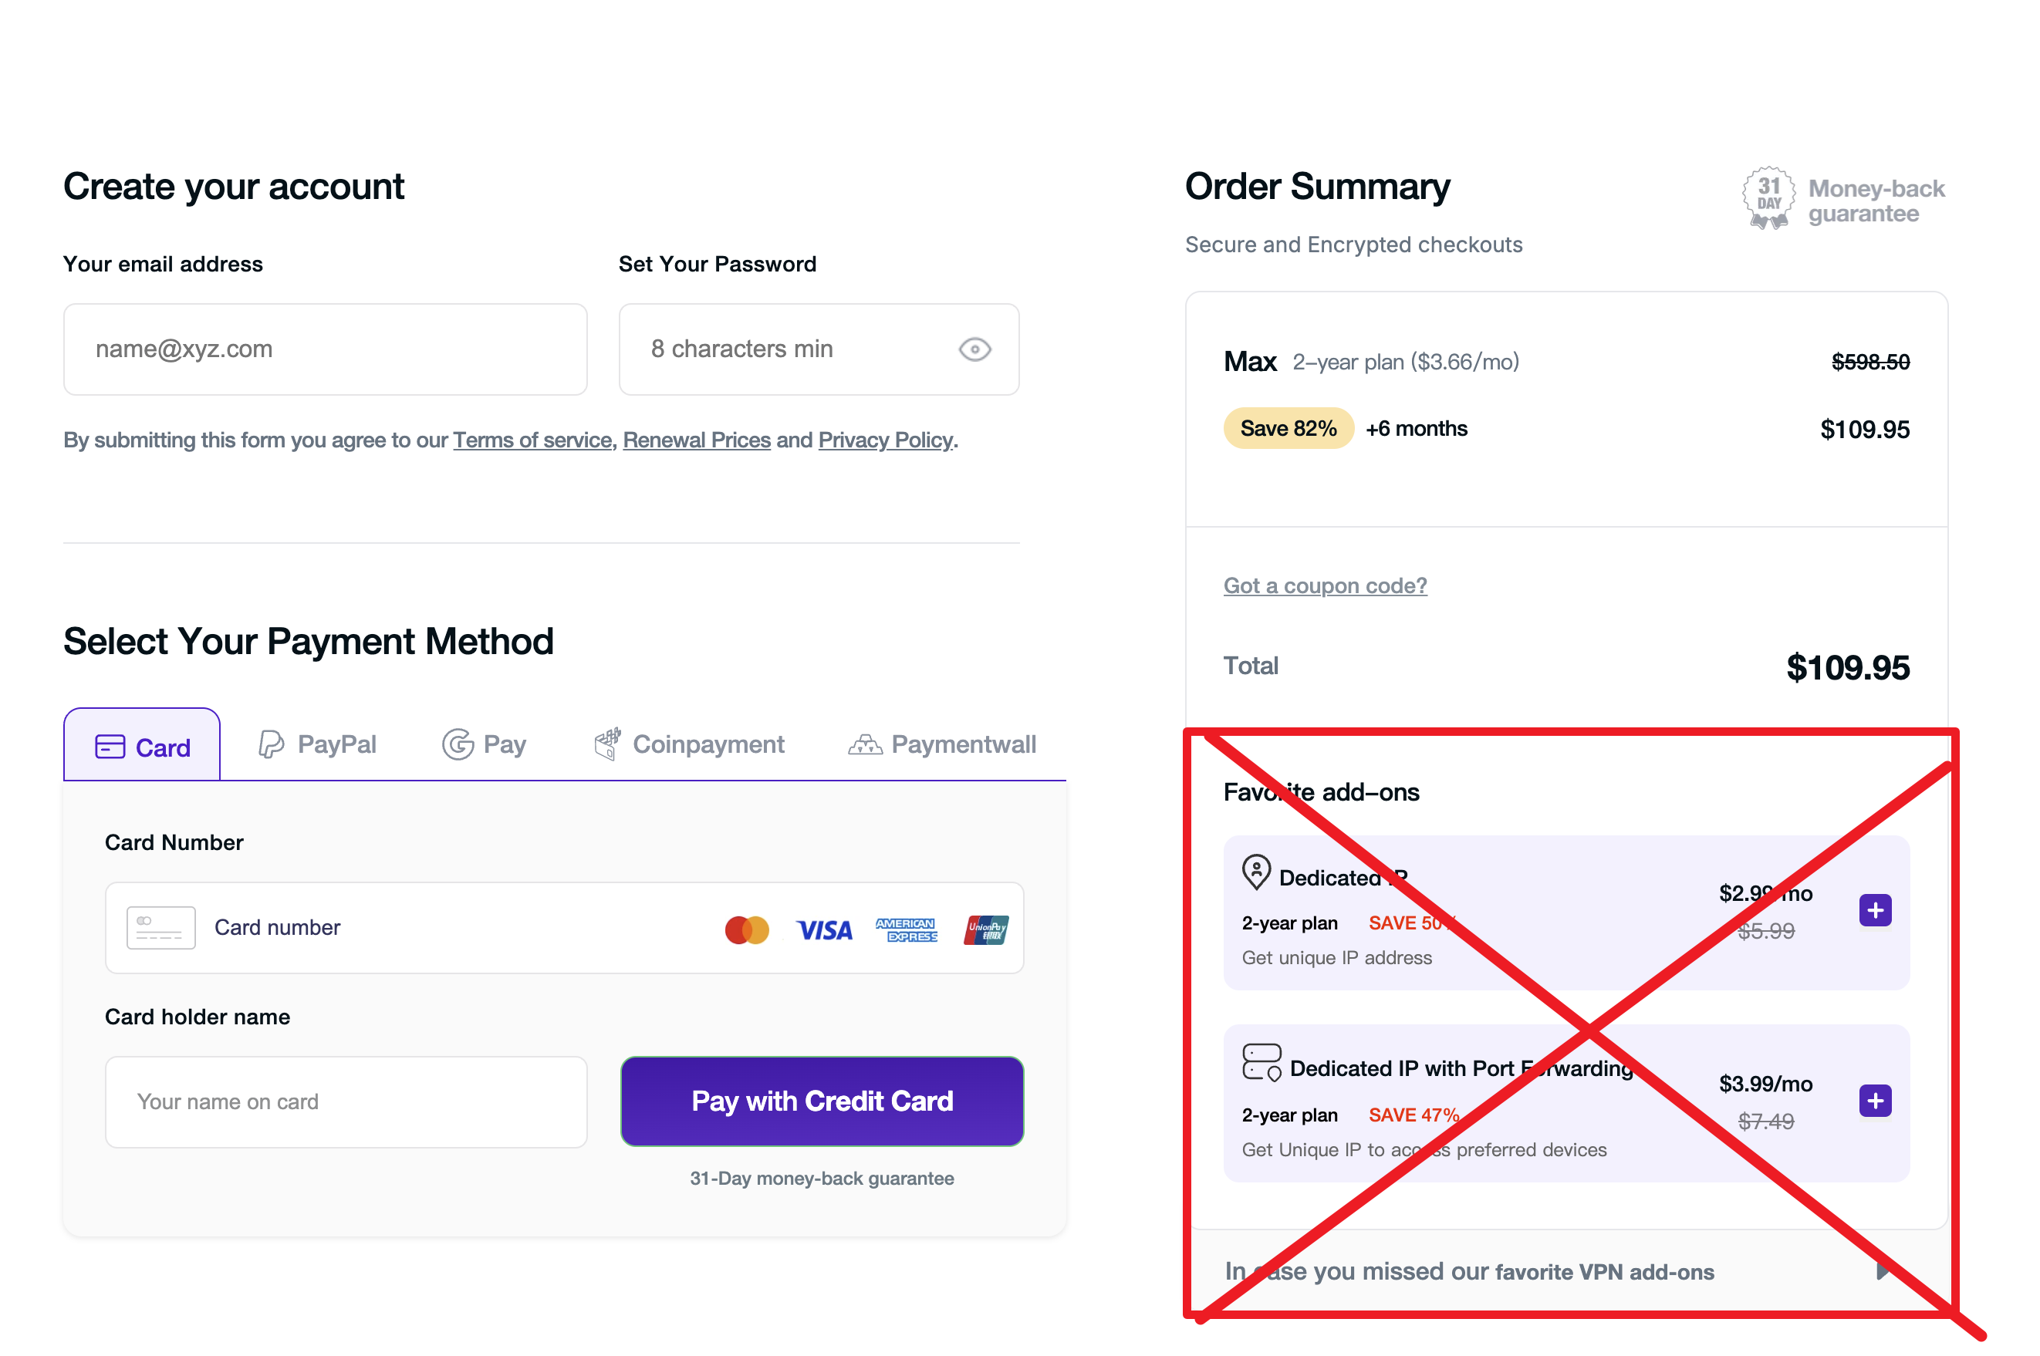Focus the Card number input field
Viewport: 2040px width, 1356px height.
pos(564,928)
